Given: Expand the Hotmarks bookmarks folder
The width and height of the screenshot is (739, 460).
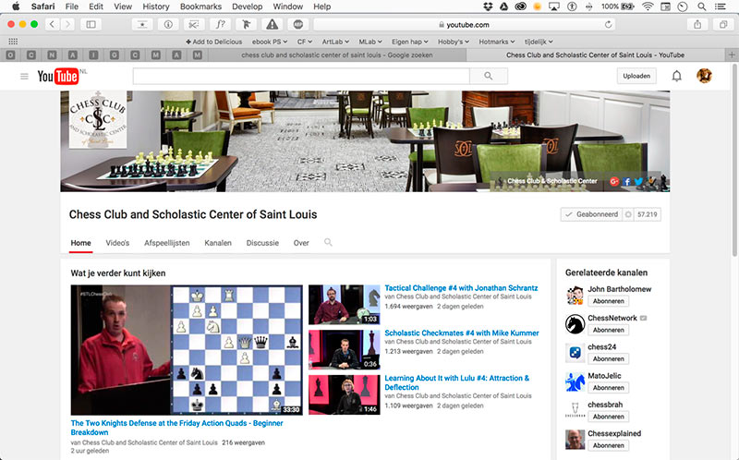Looking at the screenshot, I should [497, 42].
